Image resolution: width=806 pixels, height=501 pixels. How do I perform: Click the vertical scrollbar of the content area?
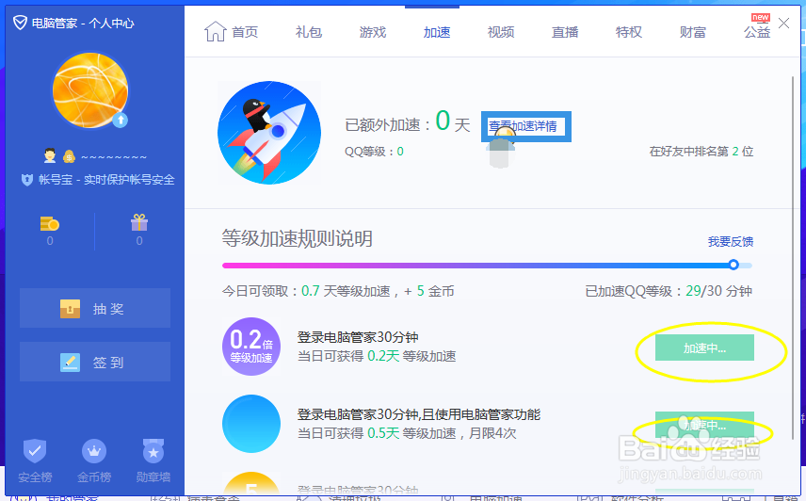[x=793, y=257]
